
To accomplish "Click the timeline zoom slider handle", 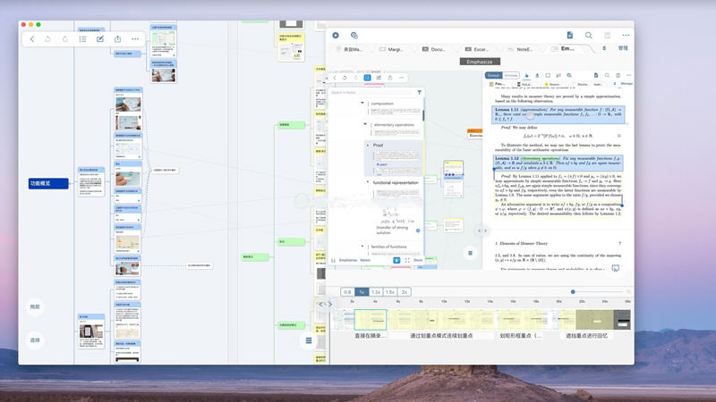I will pyautogui.click(x=573, y=292).
